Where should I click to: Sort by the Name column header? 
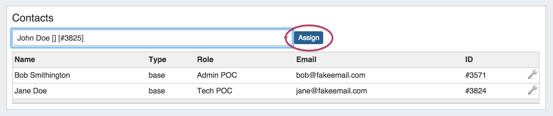(x=25, y=59)
